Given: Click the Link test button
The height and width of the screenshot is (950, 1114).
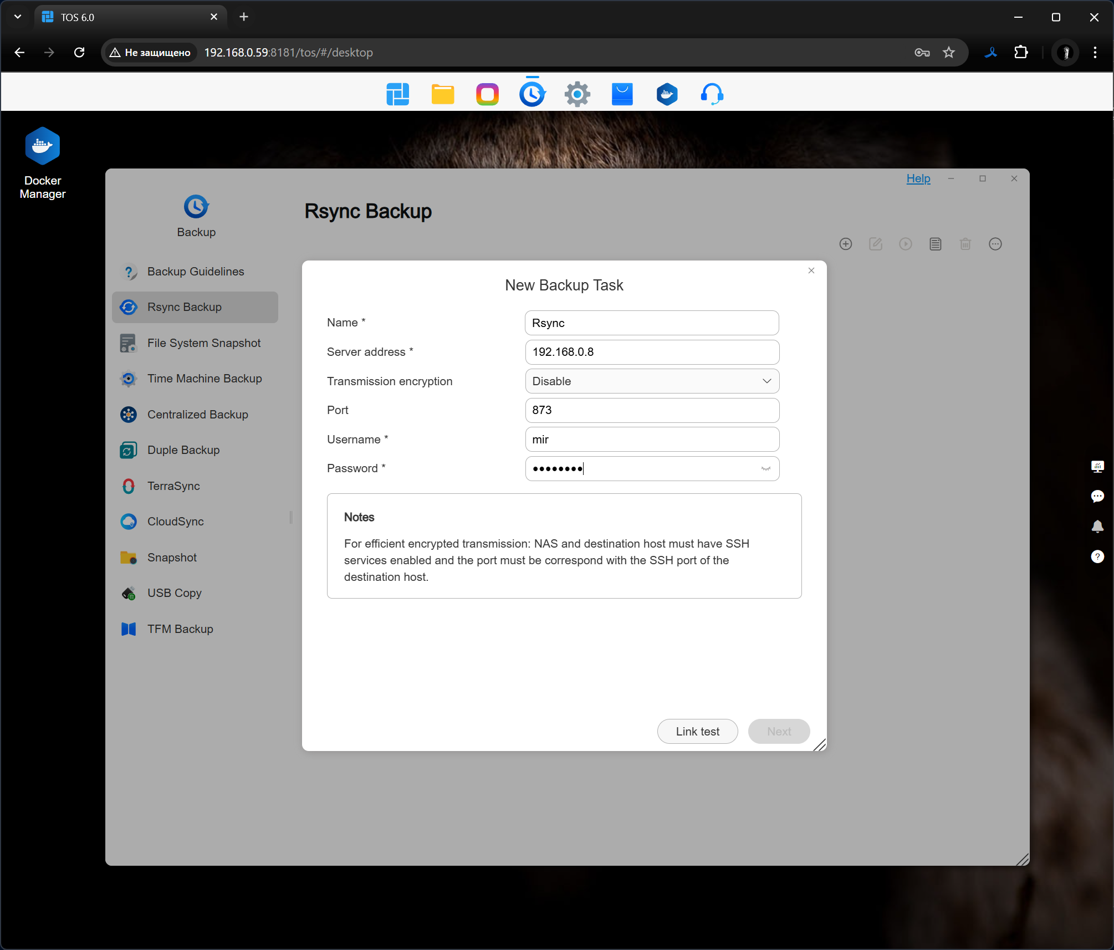Looking at the screenshot, I should pyautogui.click(x=697, y=732).
